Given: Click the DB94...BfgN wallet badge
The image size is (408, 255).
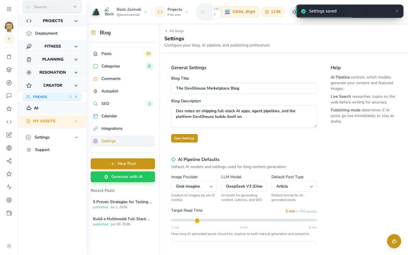Looking at the screenshot, I should (240, 12).
